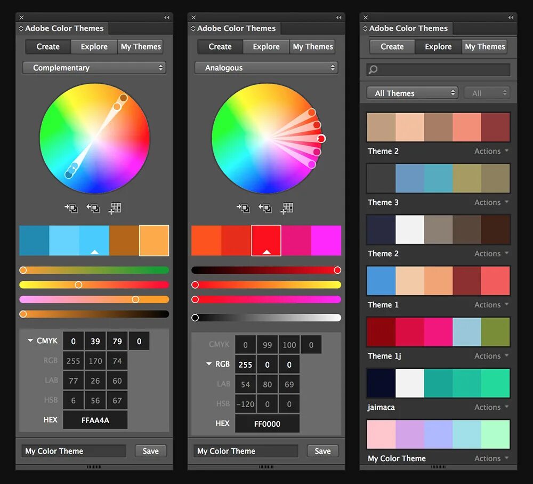533x484 pixels.
Task: Click set-selected-color-from-active icon in Complementary panel
Action: (x=71, y=208)
